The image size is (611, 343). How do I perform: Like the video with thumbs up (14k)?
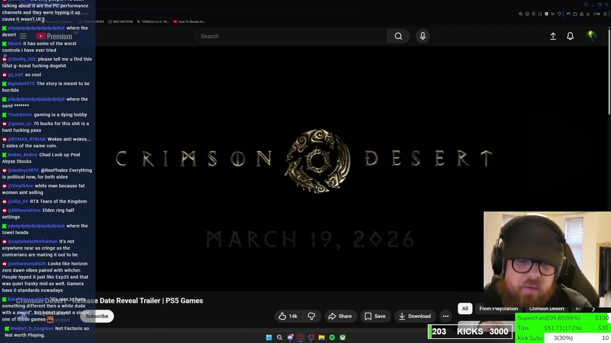pos(288,316)
